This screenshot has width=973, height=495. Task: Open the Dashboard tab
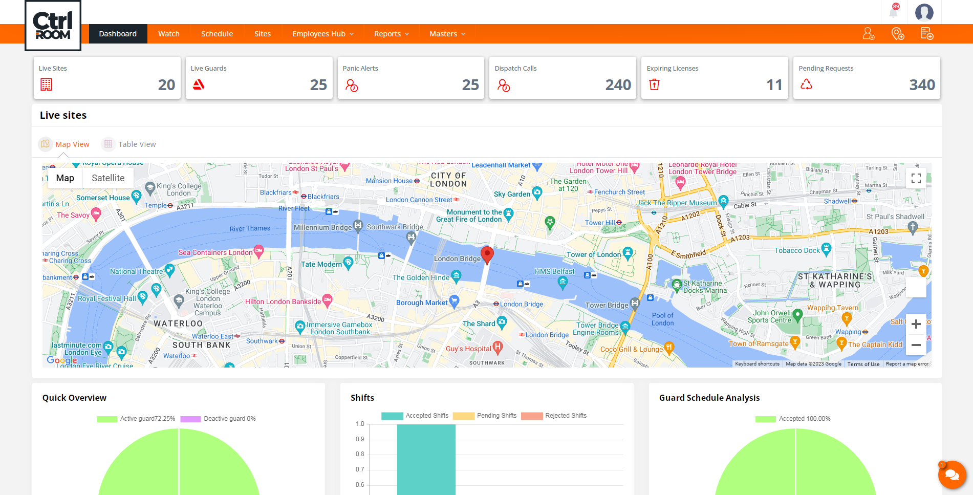(118, 34)
